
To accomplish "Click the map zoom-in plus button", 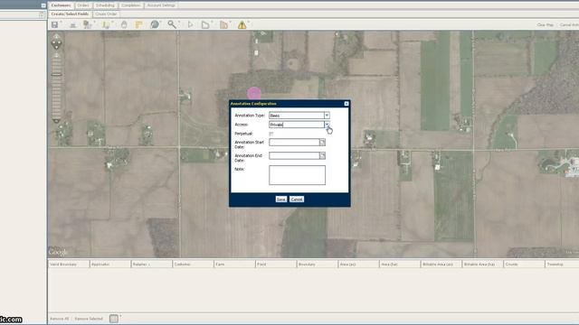I will (x=56, y=56).
